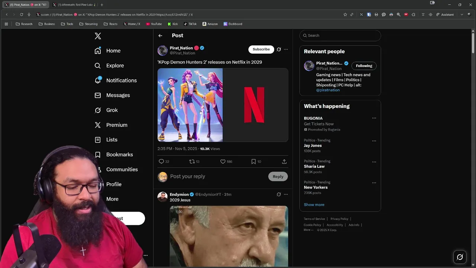Go back with the Post arrow
This screenshot has width=476, height=268.
pyautogui.click(x=160, y=36)
